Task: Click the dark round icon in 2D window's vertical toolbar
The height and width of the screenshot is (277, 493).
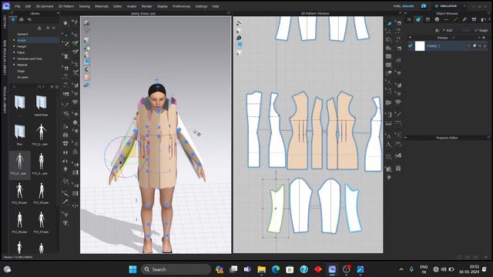Action: pos(239,38)
